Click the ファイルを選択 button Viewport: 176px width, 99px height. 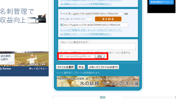(x=65, y=67)
